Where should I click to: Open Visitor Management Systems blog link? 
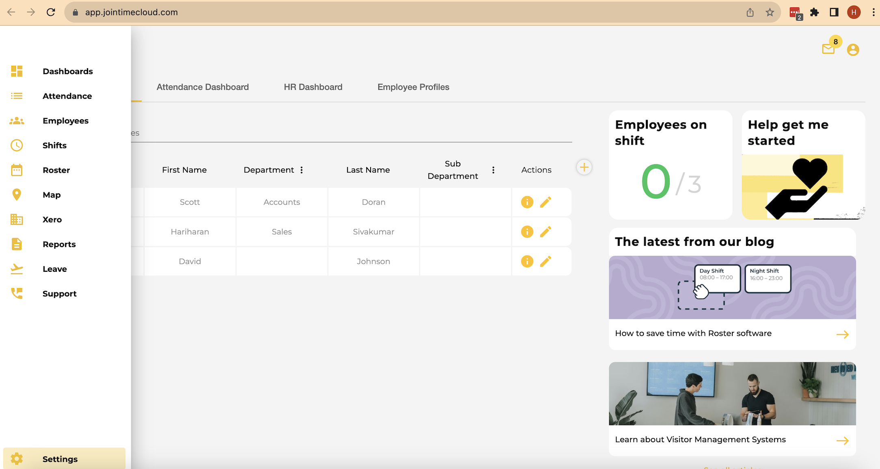click(x=700, y=439)
